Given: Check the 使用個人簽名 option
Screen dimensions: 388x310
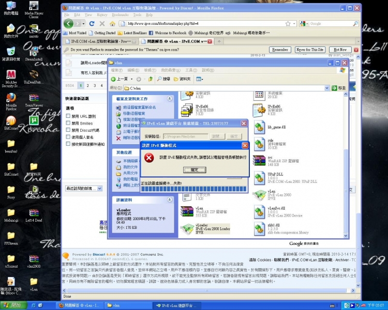Looking at the screenshot, I should [68, 137].
